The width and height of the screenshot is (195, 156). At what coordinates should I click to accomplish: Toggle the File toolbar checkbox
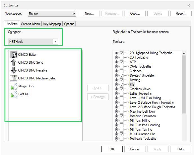(x=121, y=84)
